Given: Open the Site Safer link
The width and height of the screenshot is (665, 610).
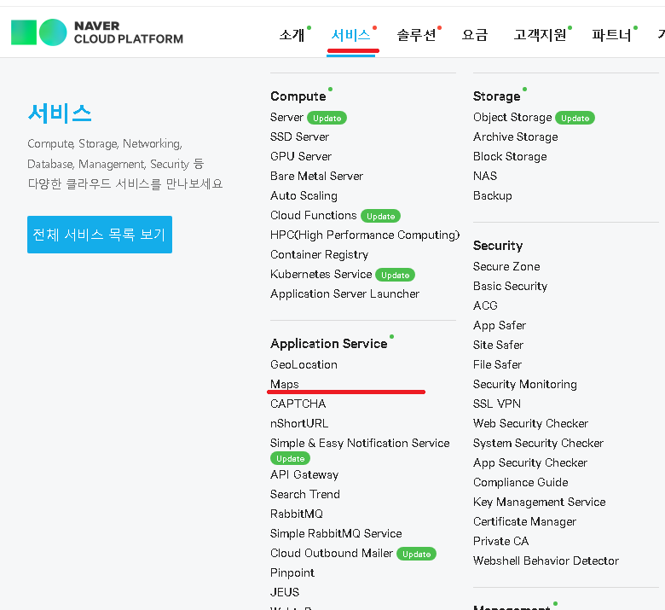Looking at the screenshot, I should 499,345.
